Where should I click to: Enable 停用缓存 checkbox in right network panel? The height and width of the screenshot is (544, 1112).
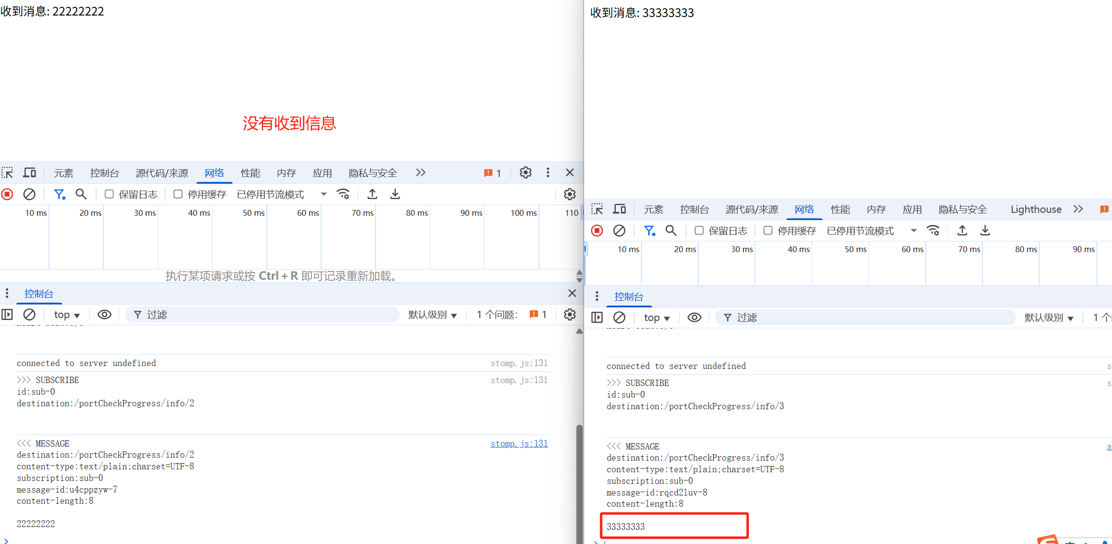click(768, 231)
